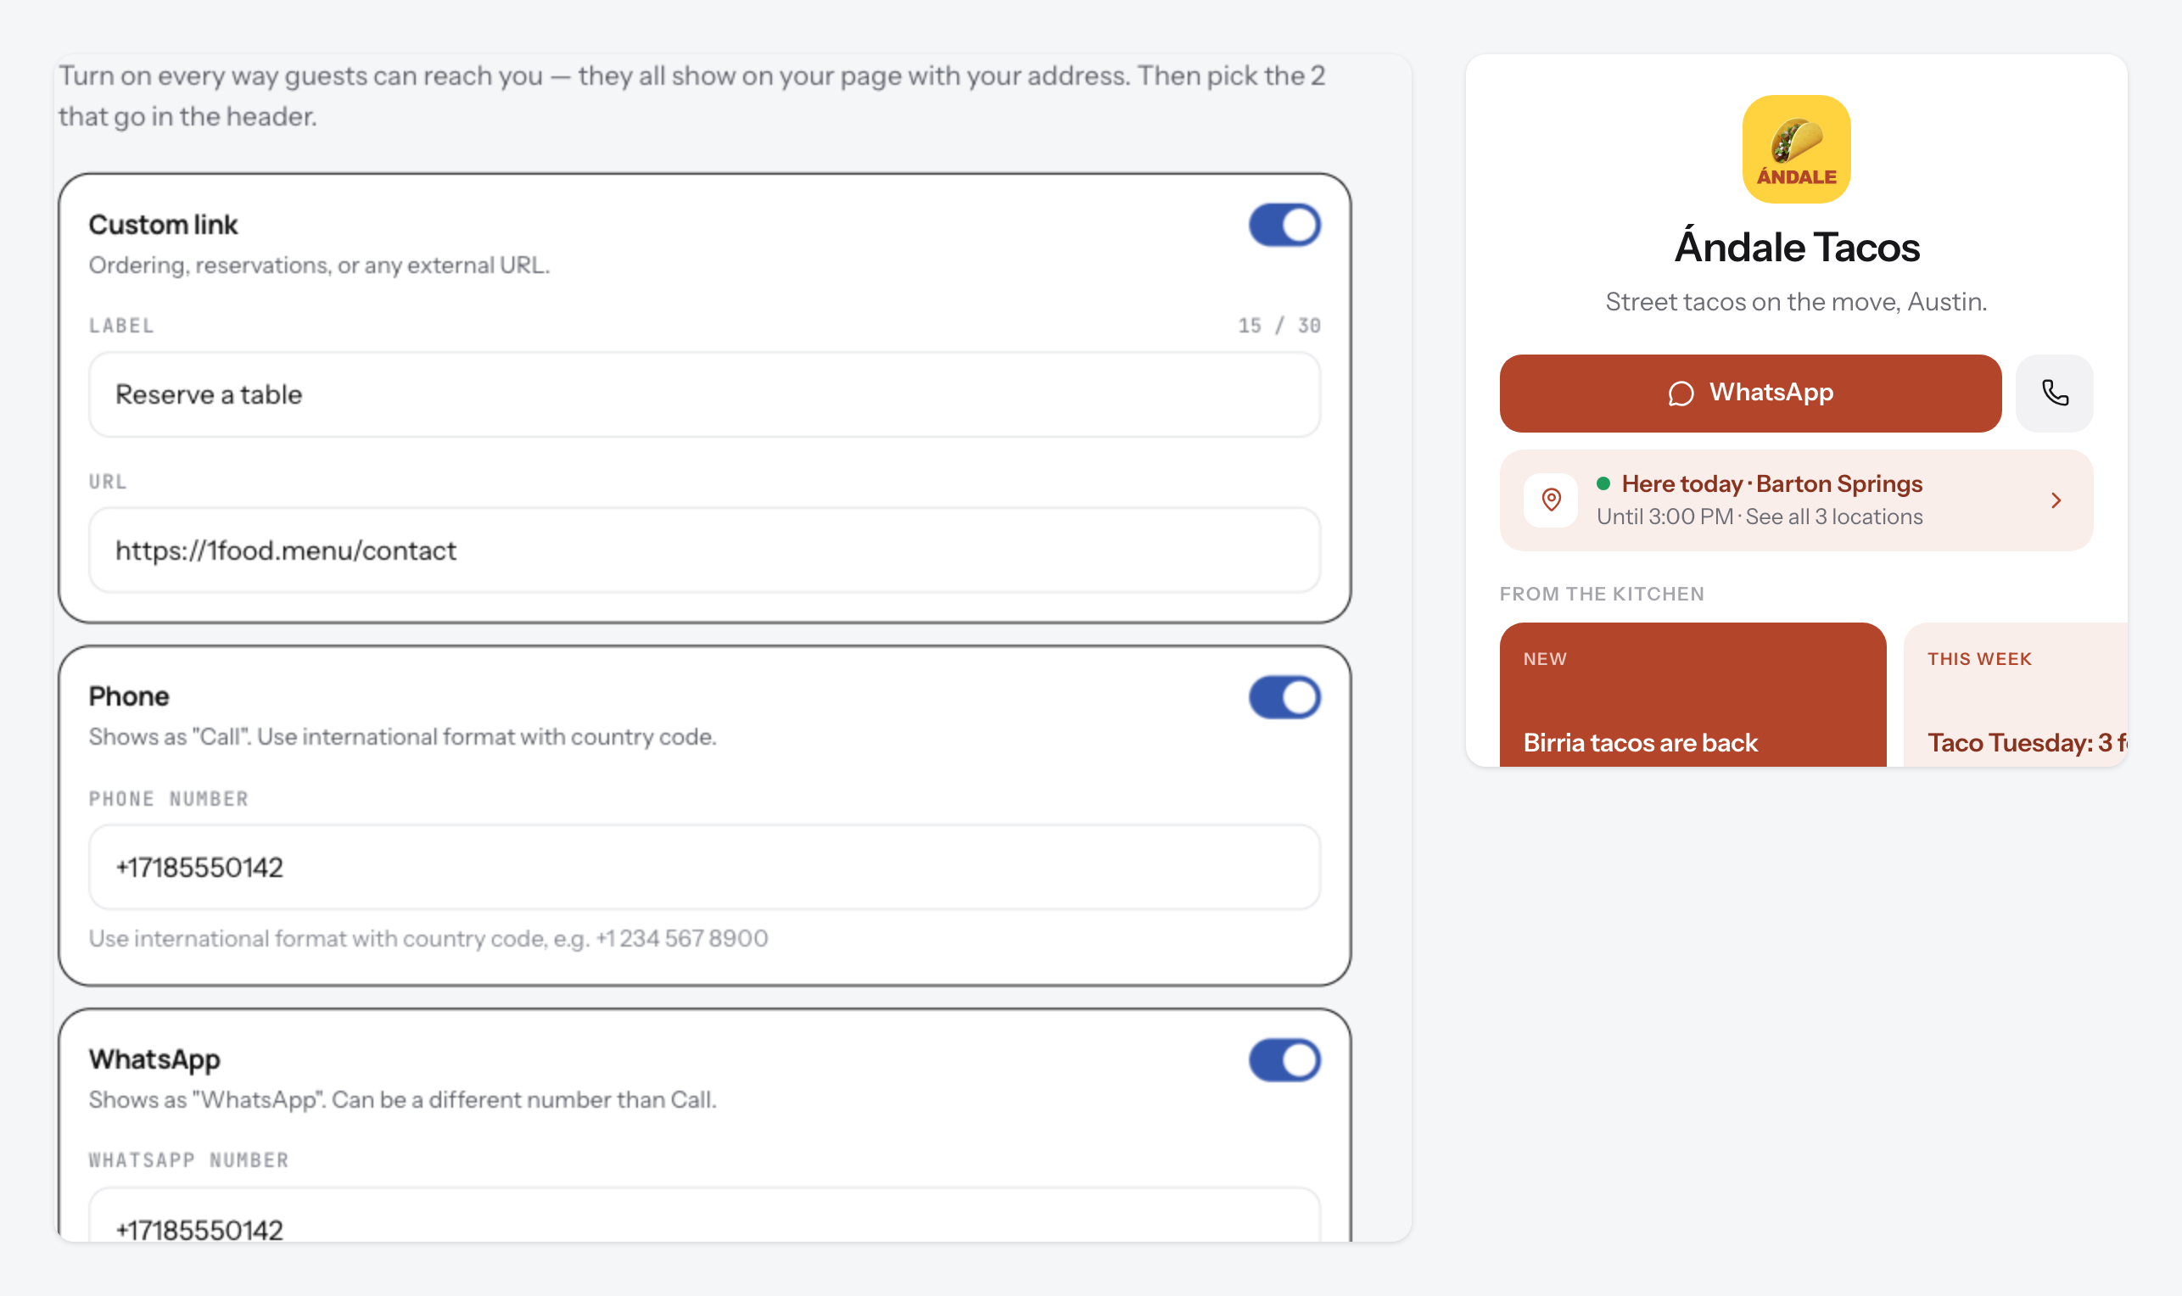This screenshot has width=2182, height=1296.
Task: Click the WhatsApp number input field
Action: [x=704, y=1215]
